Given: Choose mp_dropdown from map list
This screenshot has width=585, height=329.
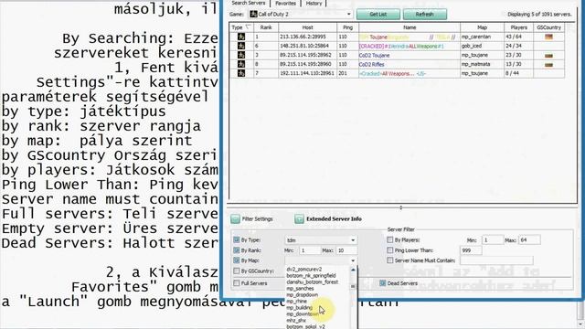Looking at the screenshot, I should pos(303,294).
